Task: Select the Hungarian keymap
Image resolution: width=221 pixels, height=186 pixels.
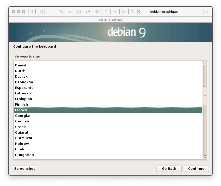Action: point(108,155)
